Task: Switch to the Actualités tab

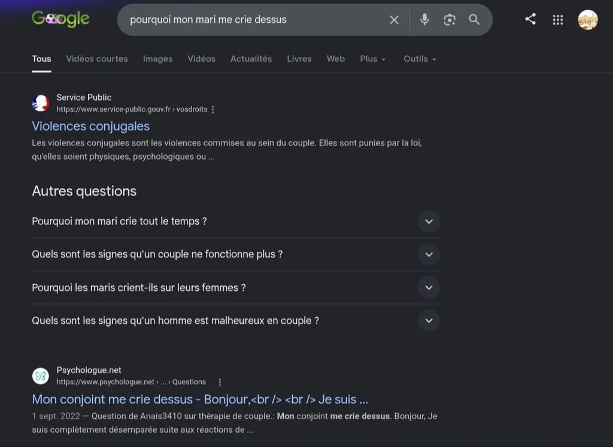Action: (x=251, y=59)
